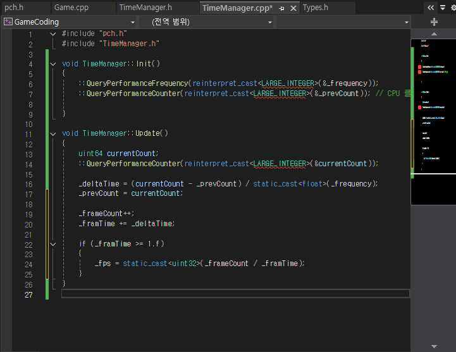Click static_cast<float> on line 16

pos(290,184)
